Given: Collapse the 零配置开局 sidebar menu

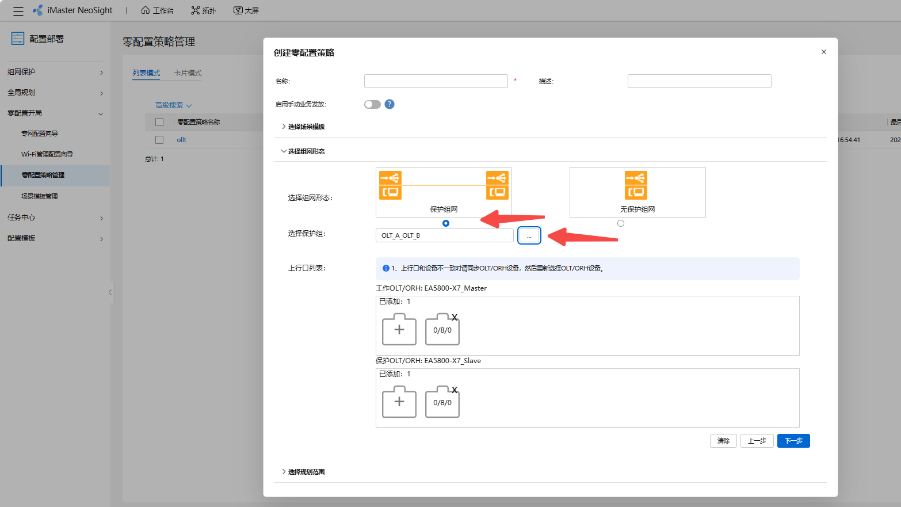Looking at the screenshot, I should (55, 113).
